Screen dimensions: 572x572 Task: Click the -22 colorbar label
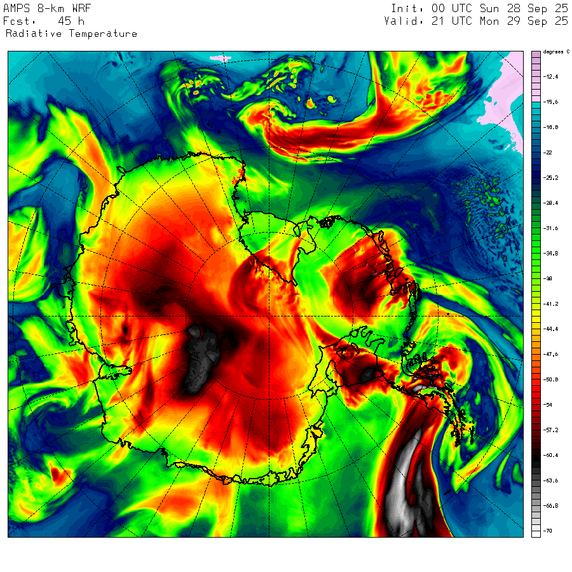[x=548, y=153]
